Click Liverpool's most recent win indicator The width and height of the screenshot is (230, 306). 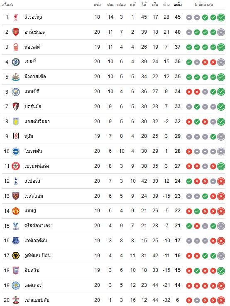[221, 17]
